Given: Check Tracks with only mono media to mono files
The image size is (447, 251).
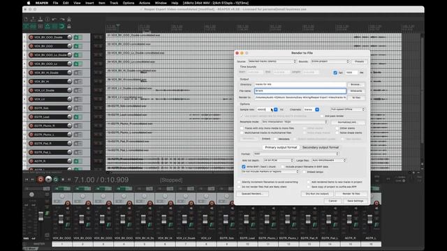Looking at the screenshot, I should tap(242, 128).
